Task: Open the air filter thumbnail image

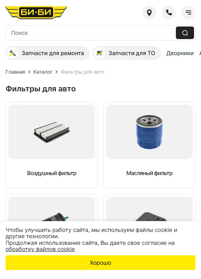Action: [x=52, y=132]
